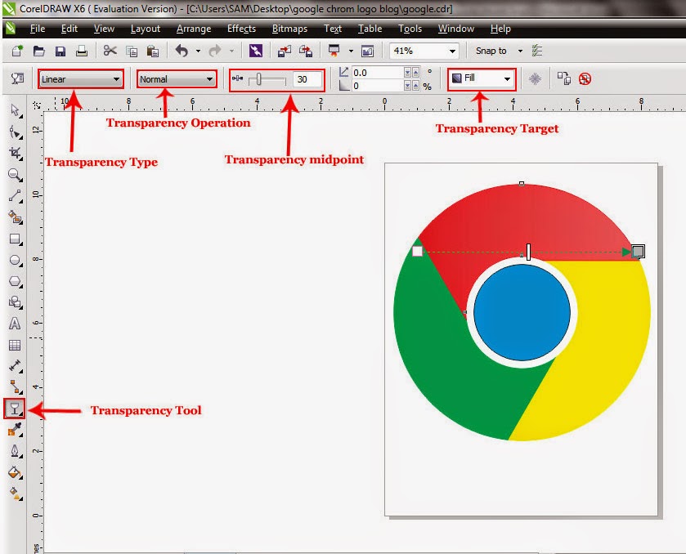686x554 pixels.
Task: Select the Connector tool
Action: pyautogui.click(x=16, y=387)
